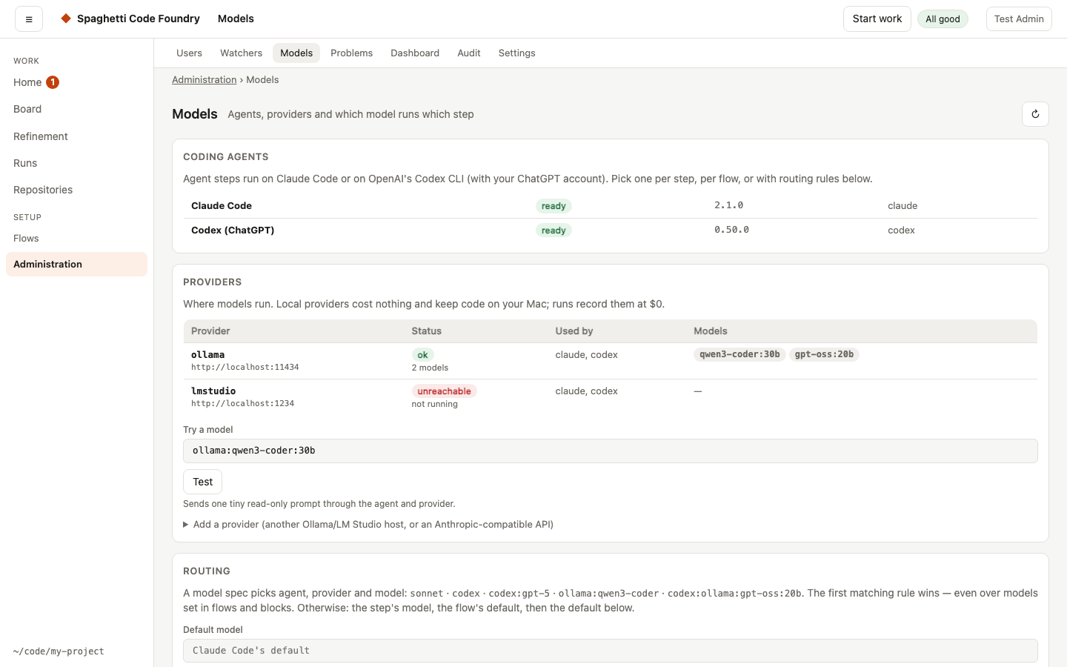This screenshot has height=667, width=1067.
Task: Click the lmstudio unreachable status badge
Action: (444, 391)
